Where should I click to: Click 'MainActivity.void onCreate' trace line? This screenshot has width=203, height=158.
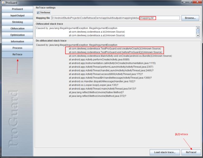click(x=121, y=56)
